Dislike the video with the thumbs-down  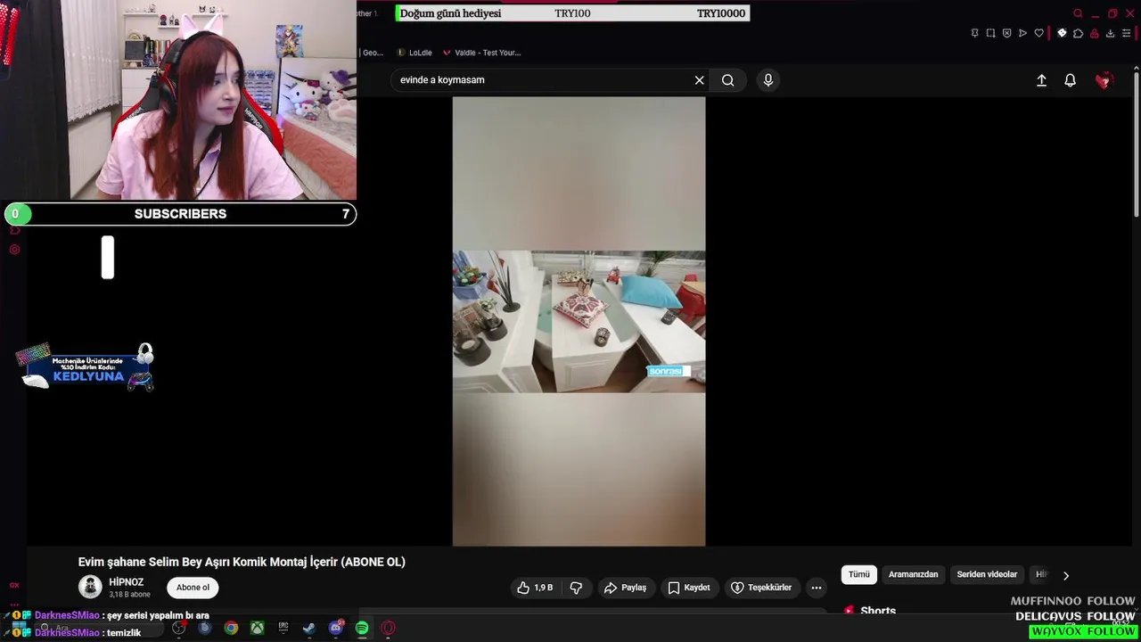[x=576, y=588]
